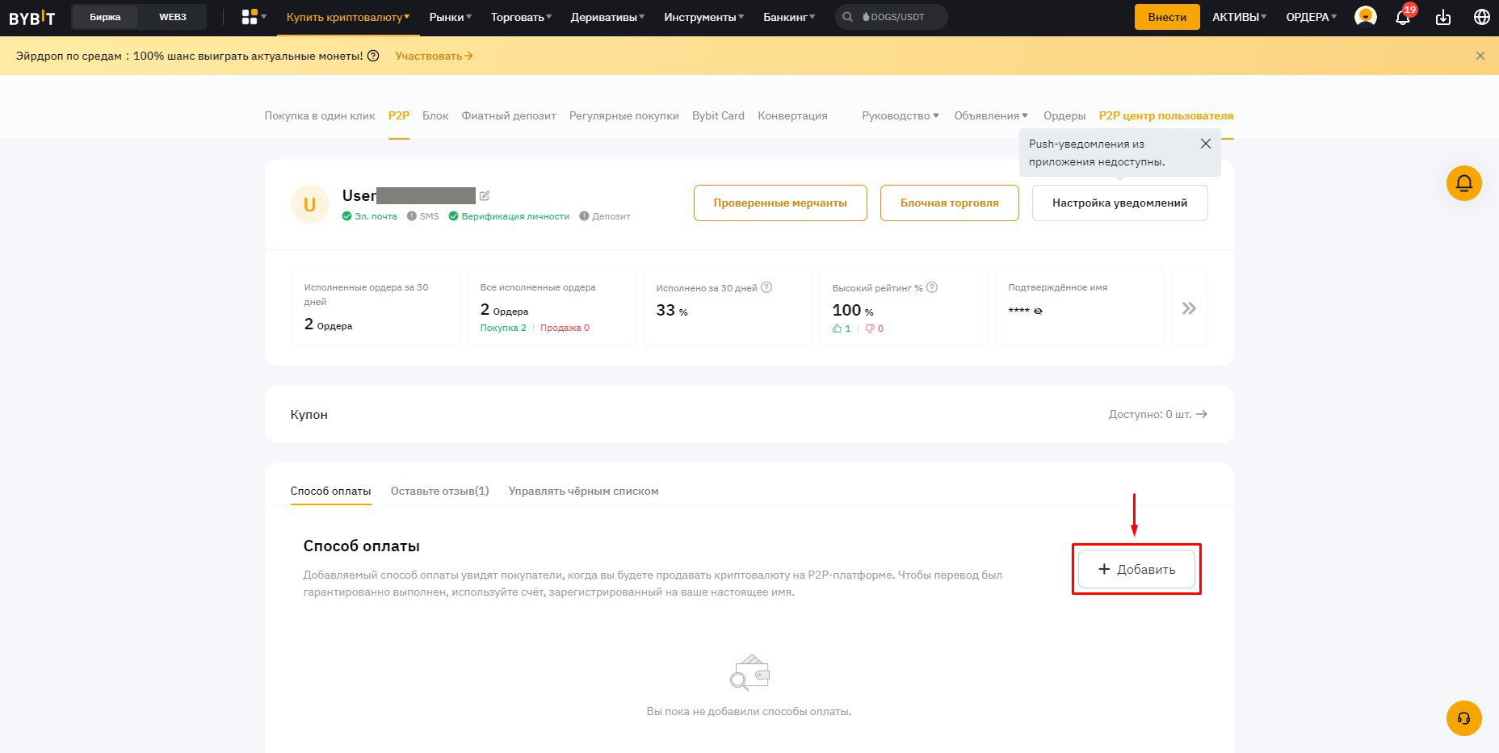Open the user avatar profile icon
Viewport: 1499px width, 753px height.
coord(1366,17)
